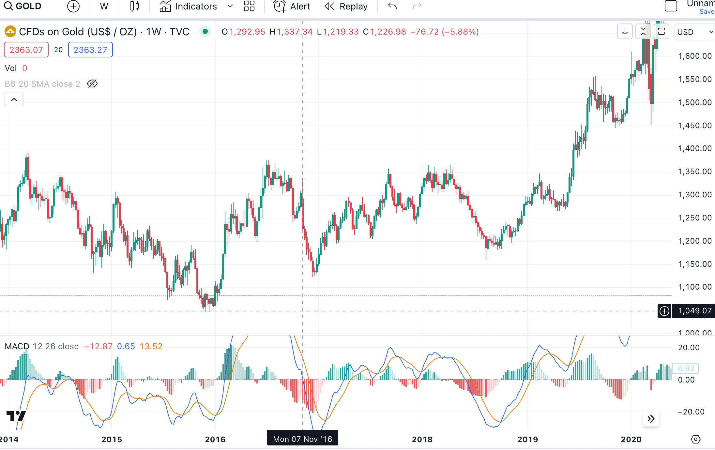Image resolution: width=715 pixels, height=450 pixels.
Task: Click the red 2363.07 sell button
Action: tap(26, 50)
